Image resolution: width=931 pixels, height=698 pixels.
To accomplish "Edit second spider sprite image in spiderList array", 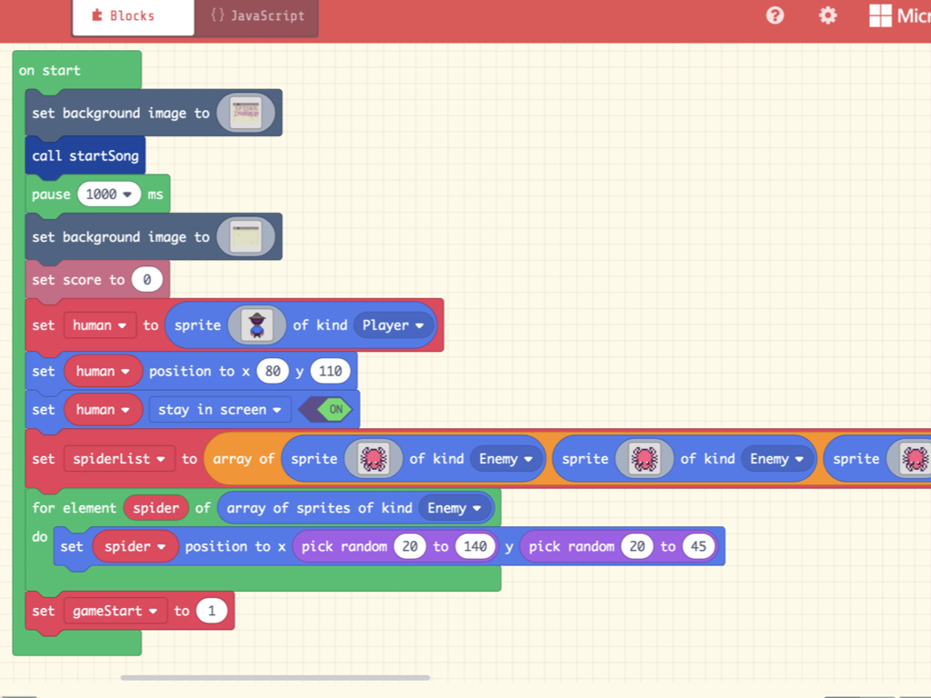I will tap(645, 459).
